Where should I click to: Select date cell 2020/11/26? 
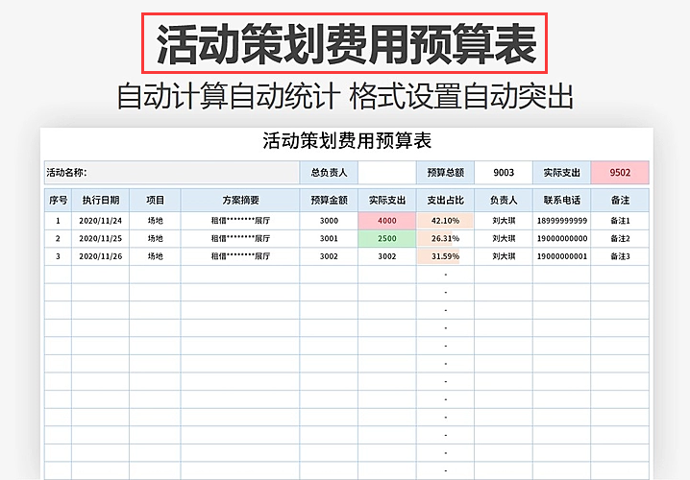pos(101,256)
